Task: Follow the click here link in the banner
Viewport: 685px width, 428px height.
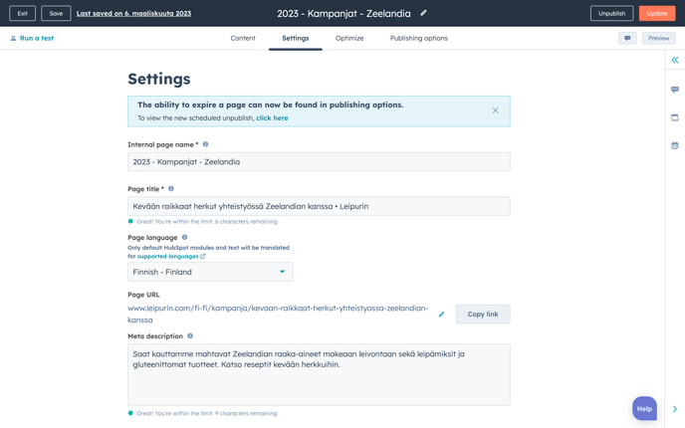Action: (272, 117)
